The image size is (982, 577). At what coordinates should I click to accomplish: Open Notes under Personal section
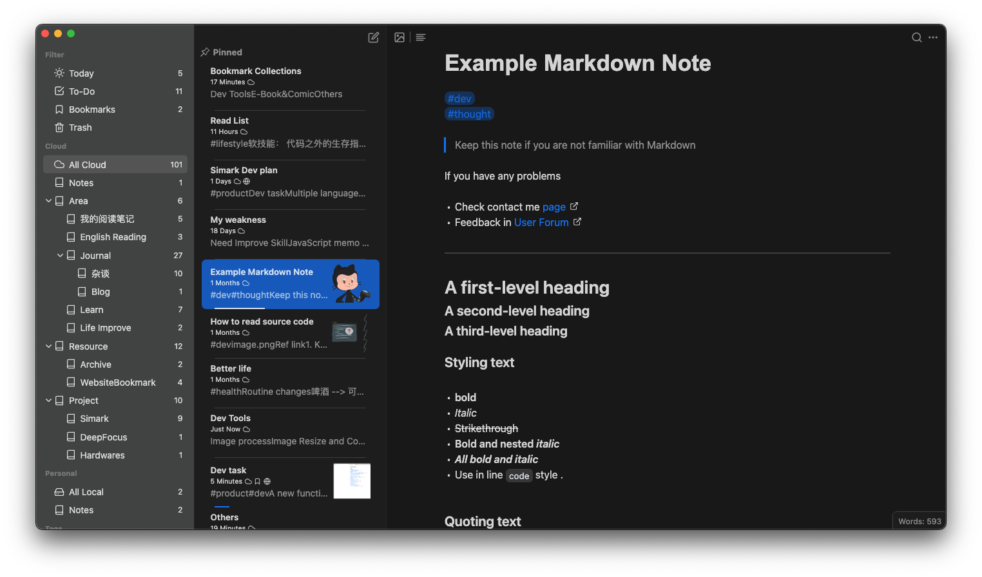point(115,509)
